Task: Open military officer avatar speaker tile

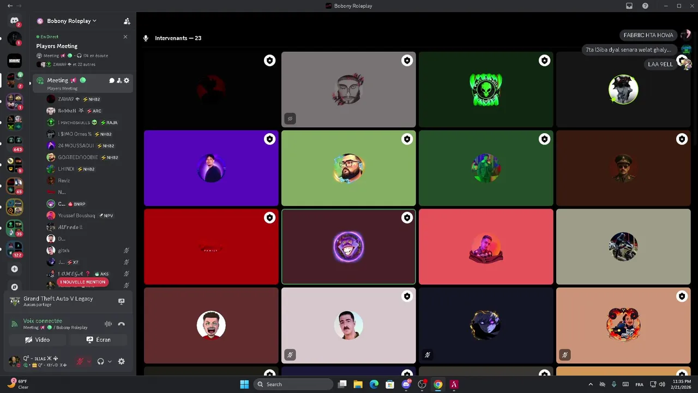Action: pyautogui.click(x=623, y=168)
